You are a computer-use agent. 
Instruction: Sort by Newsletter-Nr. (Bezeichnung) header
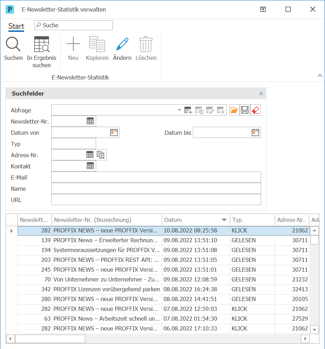pos(107,220)
